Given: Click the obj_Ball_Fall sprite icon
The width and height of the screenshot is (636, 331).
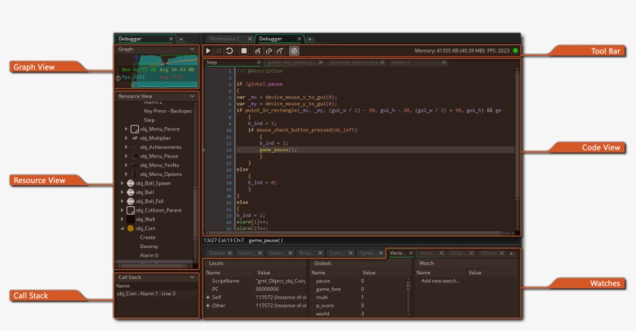Looking at the screenshot, I should coord(130,201).
